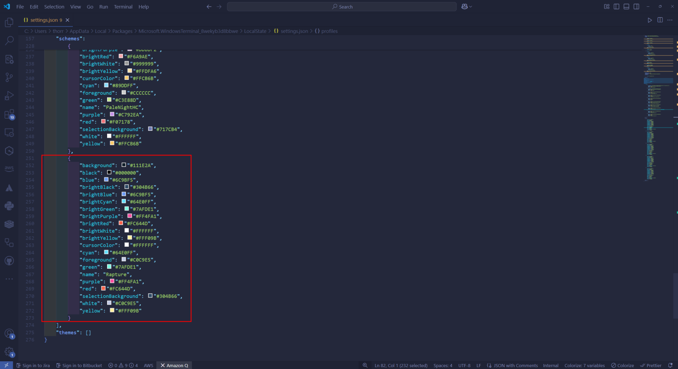Open Run and Debug view
This screenshot has height=369, width=678.
point(9,95)
